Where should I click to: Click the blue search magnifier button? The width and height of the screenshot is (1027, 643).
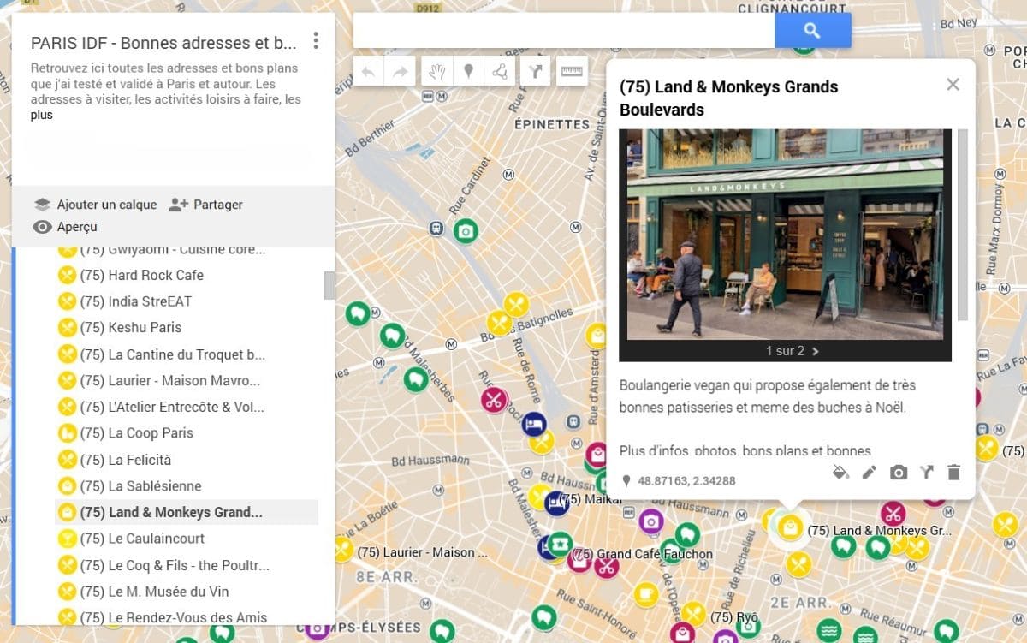point(812,31)
